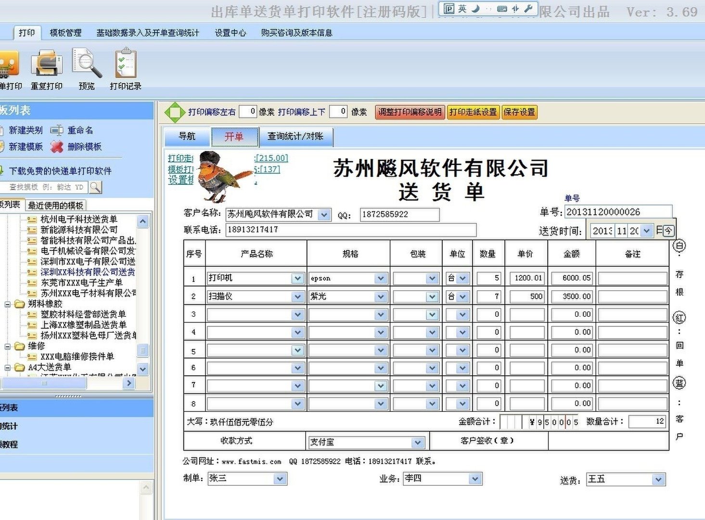Switch to 最近使用的模板 tab
Viewport: 705px width, 520px height.
pyautogui.click(x=56, y=206)
